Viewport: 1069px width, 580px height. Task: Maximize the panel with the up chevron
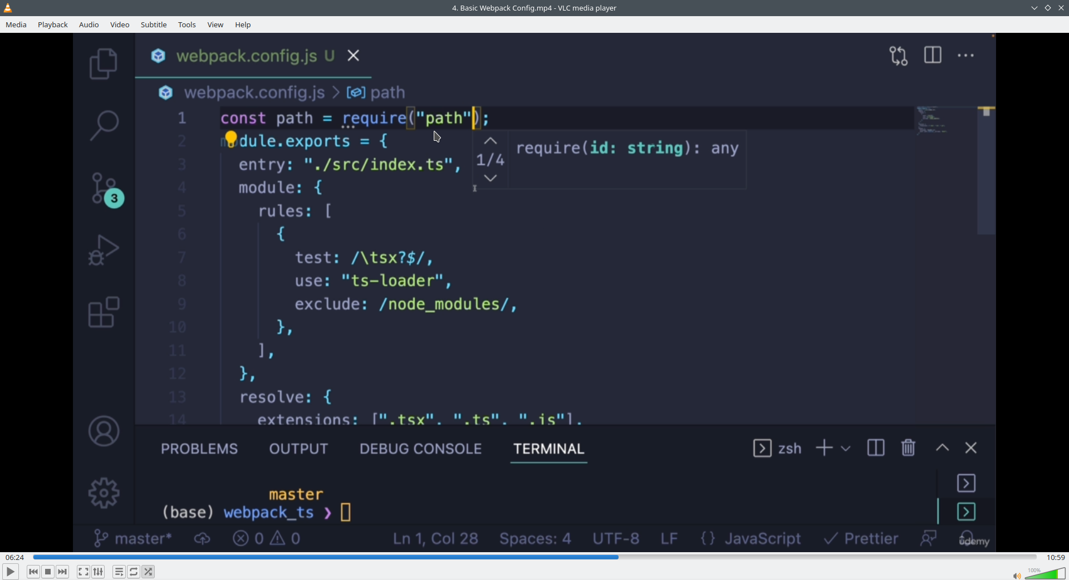[x=943, y=448]
